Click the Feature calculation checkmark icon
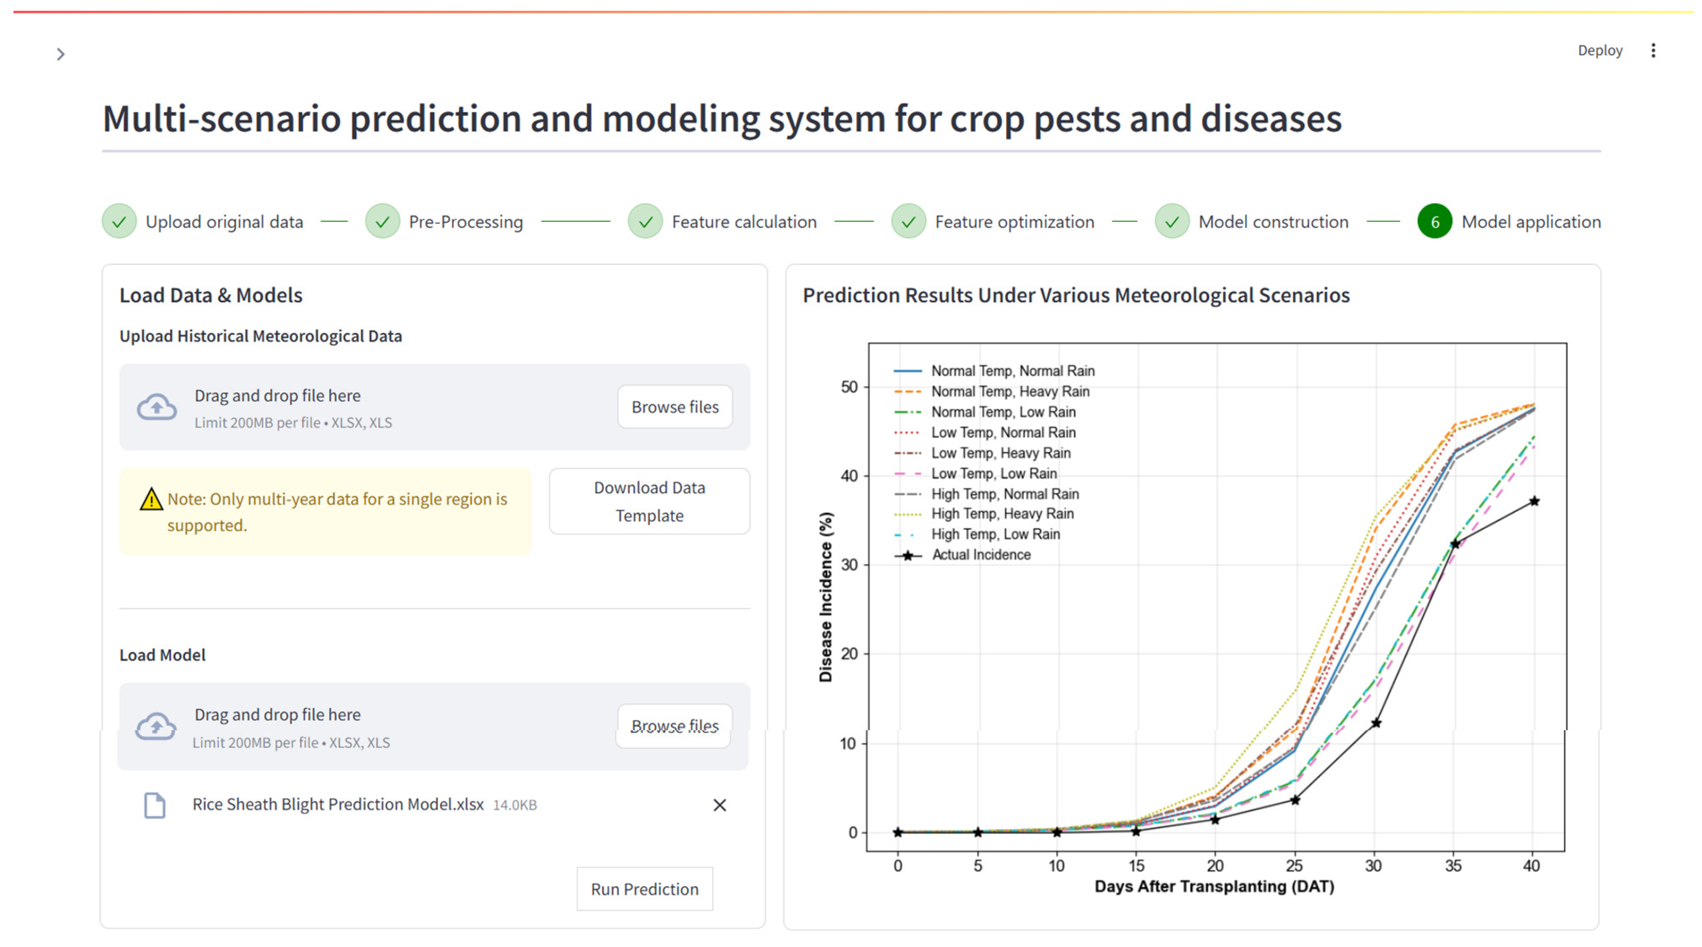1702x947 pixels. (645, 222)
